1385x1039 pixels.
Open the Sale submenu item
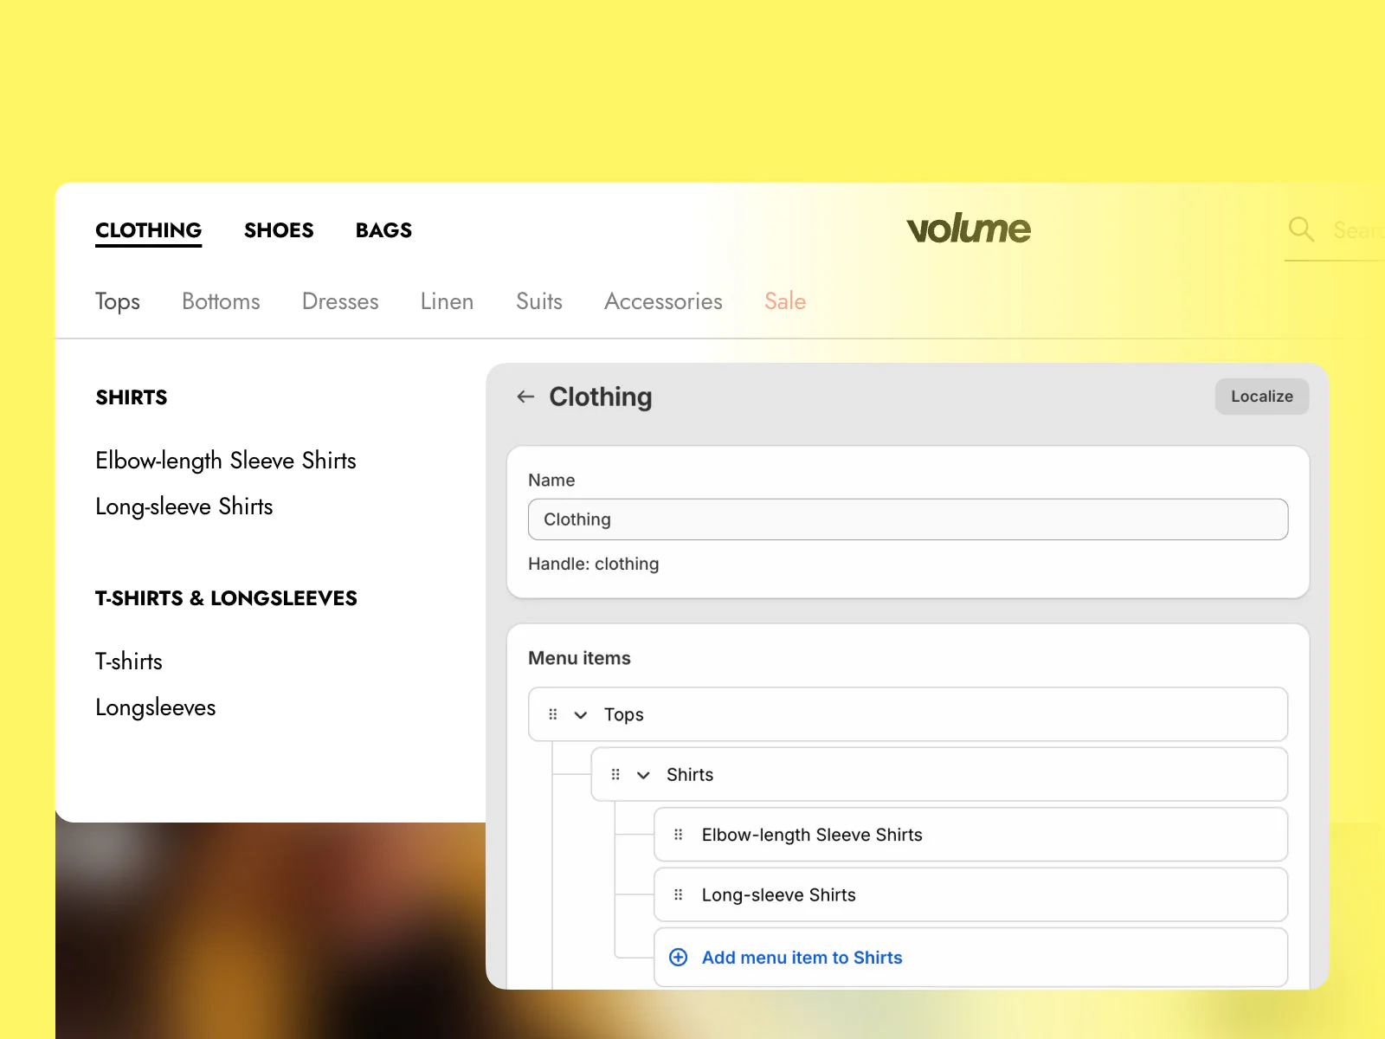tap(785, 301)
